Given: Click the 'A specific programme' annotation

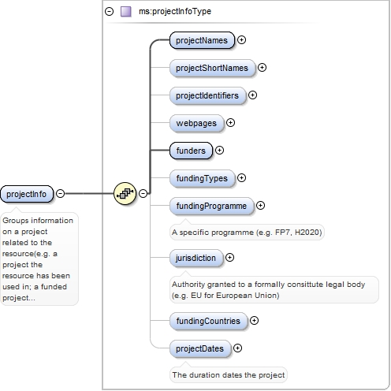Looking at the screenshot, I should pyautogui.click(x=247, y=233).
